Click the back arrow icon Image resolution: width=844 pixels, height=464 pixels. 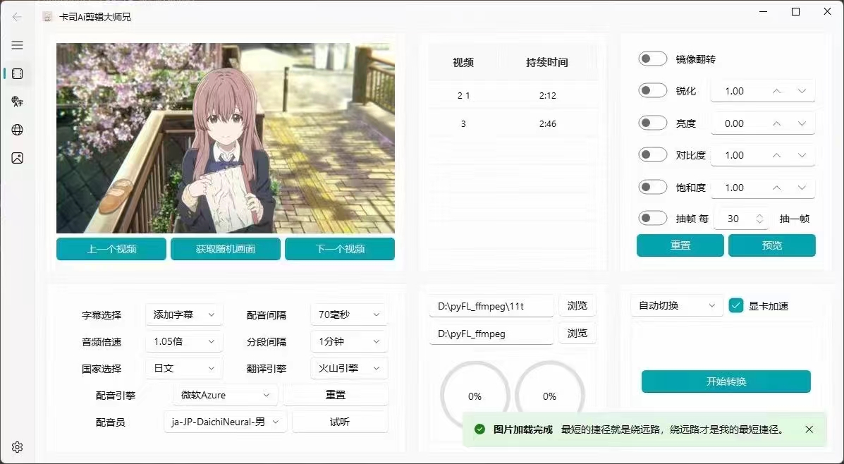17,17
